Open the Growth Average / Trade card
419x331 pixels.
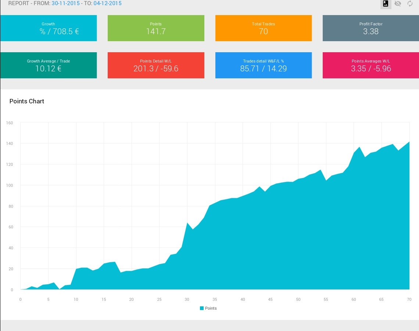click(49, 65)
